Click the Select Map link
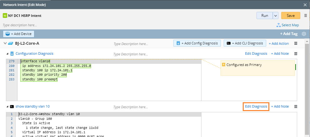Screen dimensions: 310x137 288,25
